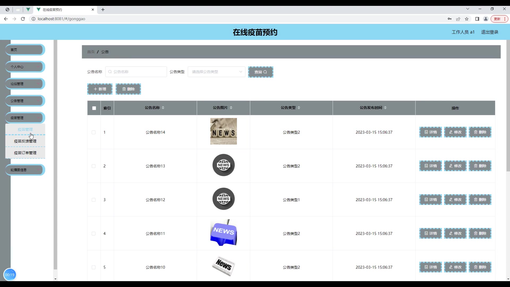Check the row 5 公告名称10 checkbox
510x287 pixels.
93,267
